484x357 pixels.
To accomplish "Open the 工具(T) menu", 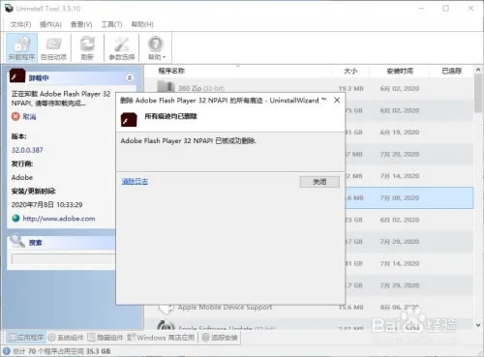I will [111, 24].
